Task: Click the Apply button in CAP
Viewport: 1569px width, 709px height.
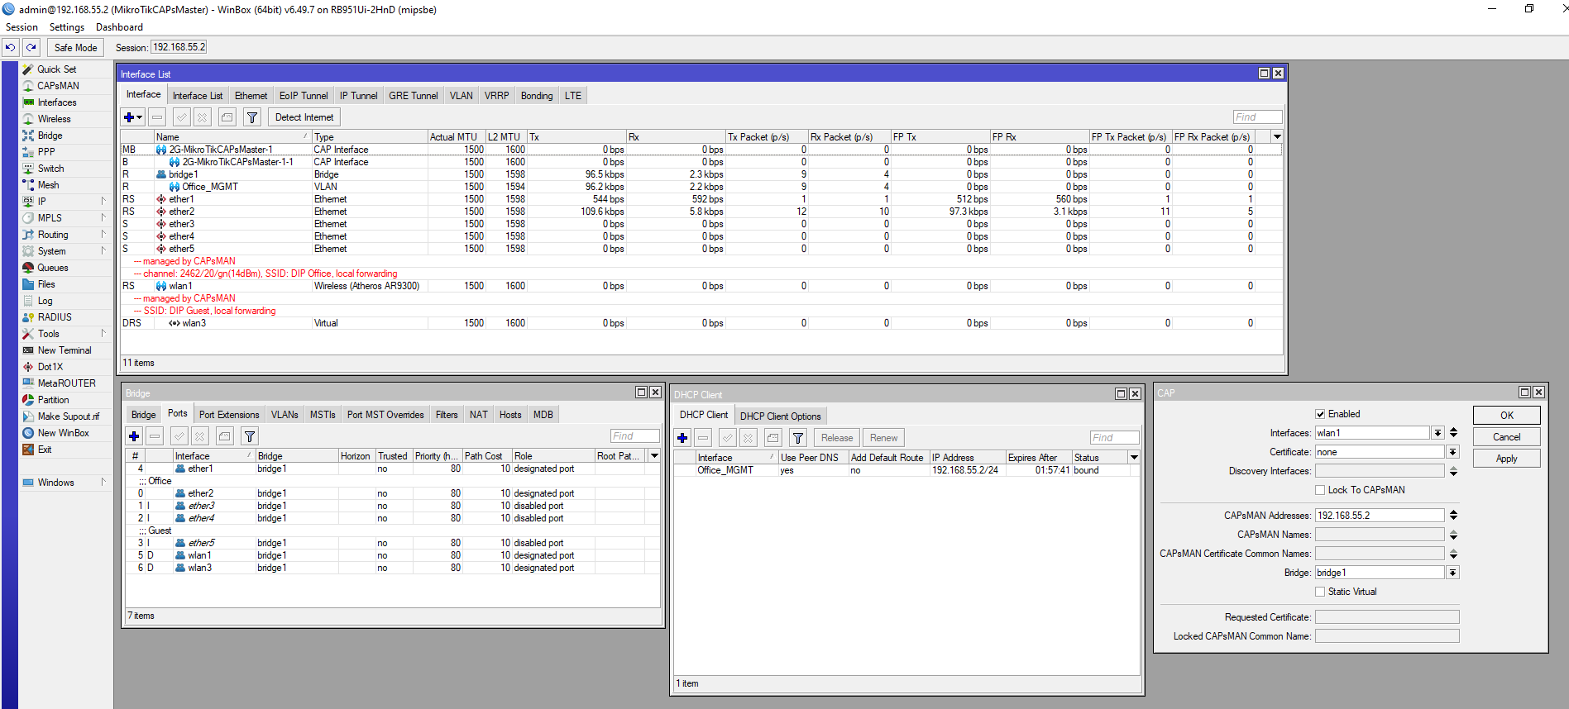Action: 1506,459
